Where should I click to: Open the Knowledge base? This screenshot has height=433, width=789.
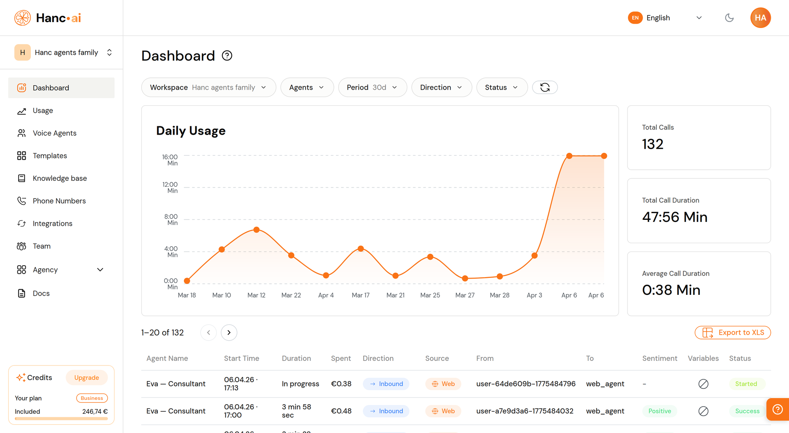tap(60, 178)
